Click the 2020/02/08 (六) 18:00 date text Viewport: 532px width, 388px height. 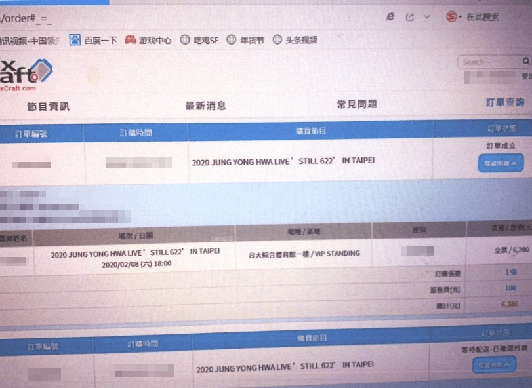click(136, 264)
